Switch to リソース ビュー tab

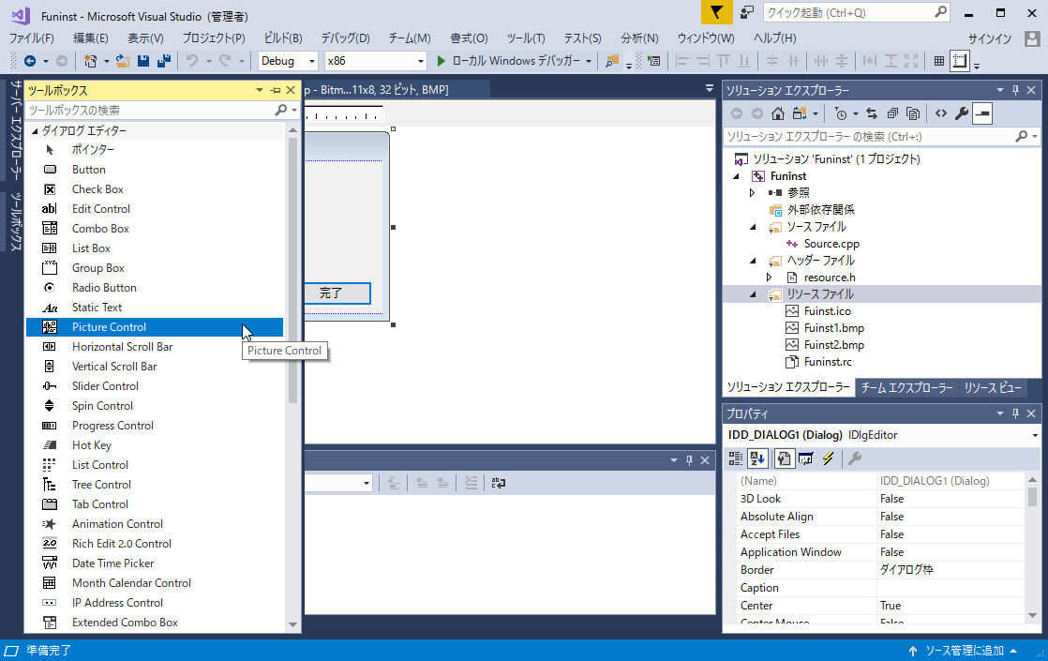[x=993, y=387]
